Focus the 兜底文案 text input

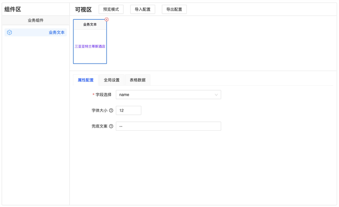pos(168,127)
